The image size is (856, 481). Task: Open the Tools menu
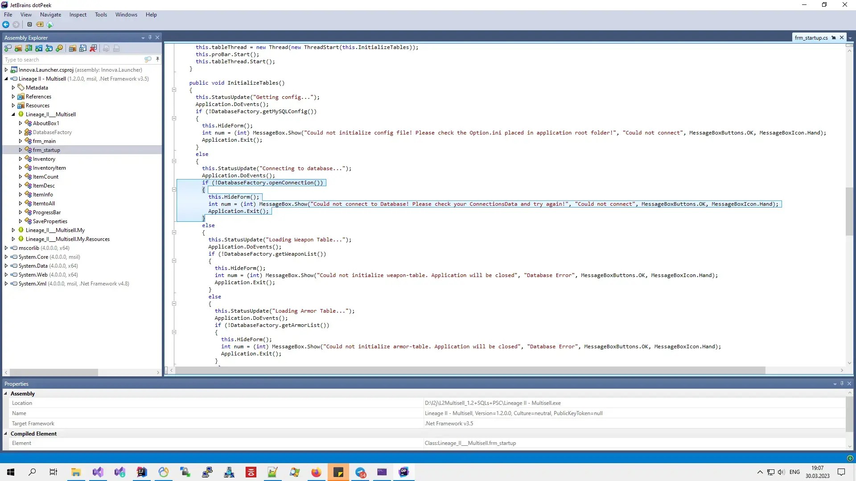click(101, 14)
